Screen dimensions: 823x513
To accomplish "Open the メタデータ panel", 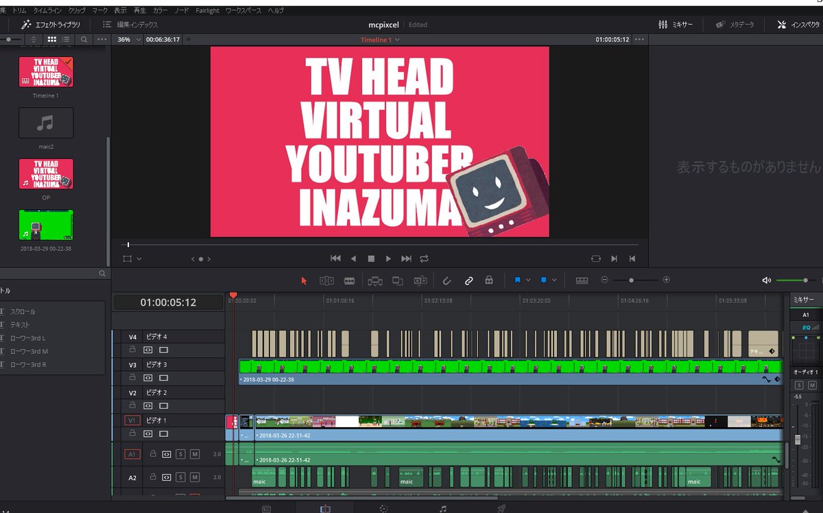I will coord(735,24).
